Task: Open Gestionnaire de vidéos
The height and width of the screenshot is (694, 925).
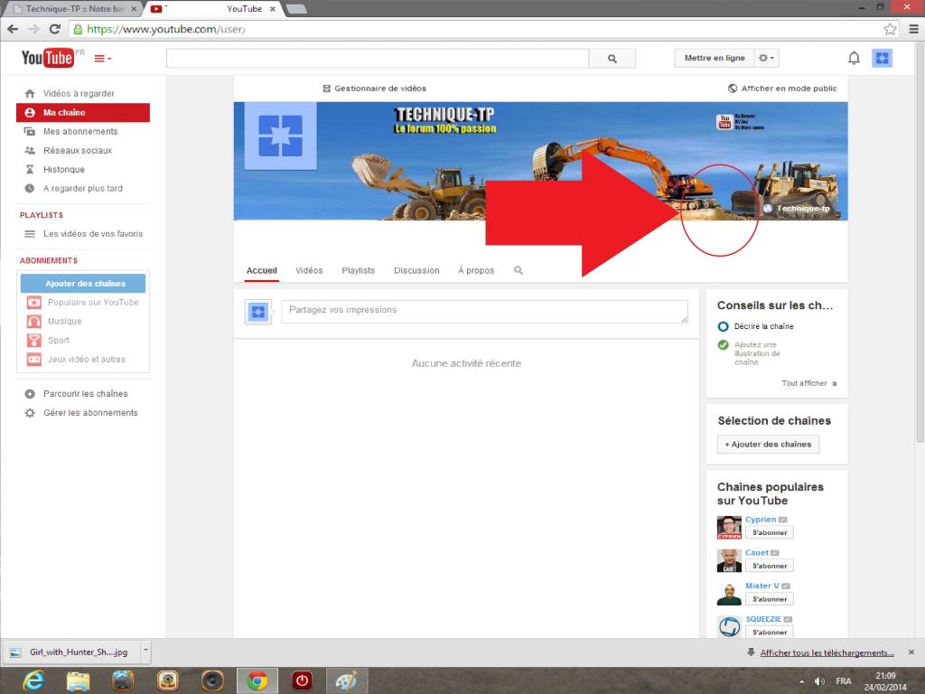Action: coord(375,89)
